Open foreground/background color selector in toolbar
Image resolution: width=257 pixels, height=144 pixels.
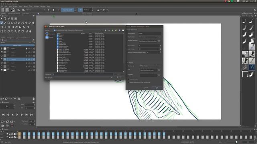click(13, 10)
